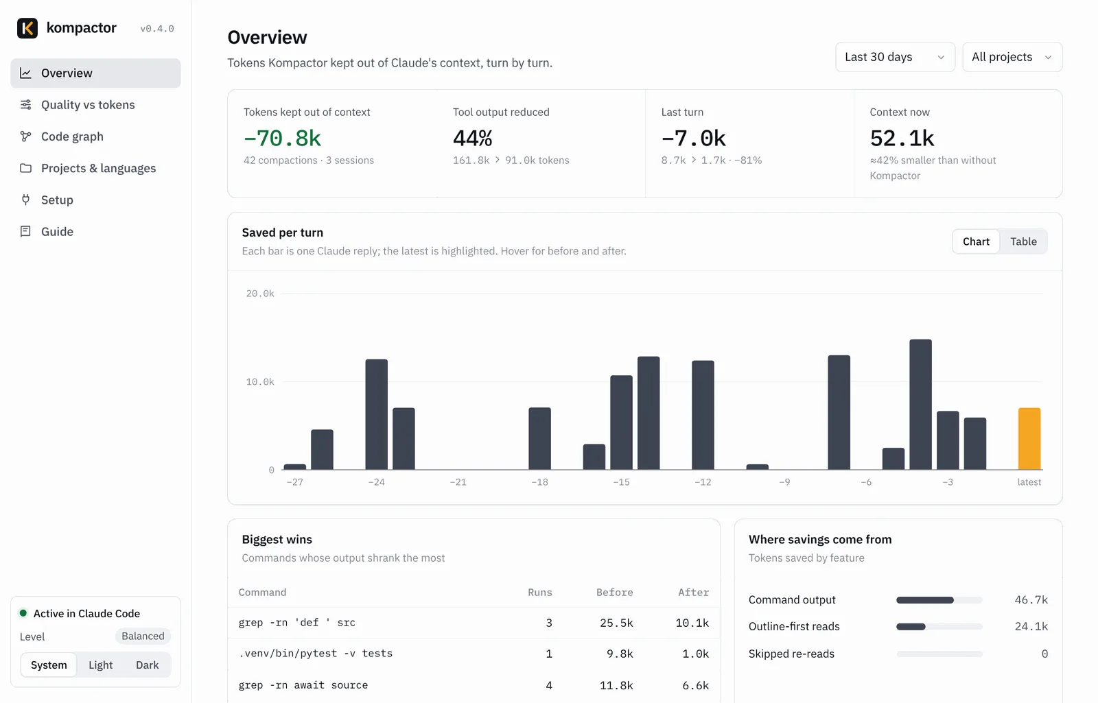This screenshot has width=1098, height=703.
Task: Select the System theme option
Action: coord(49,665)
